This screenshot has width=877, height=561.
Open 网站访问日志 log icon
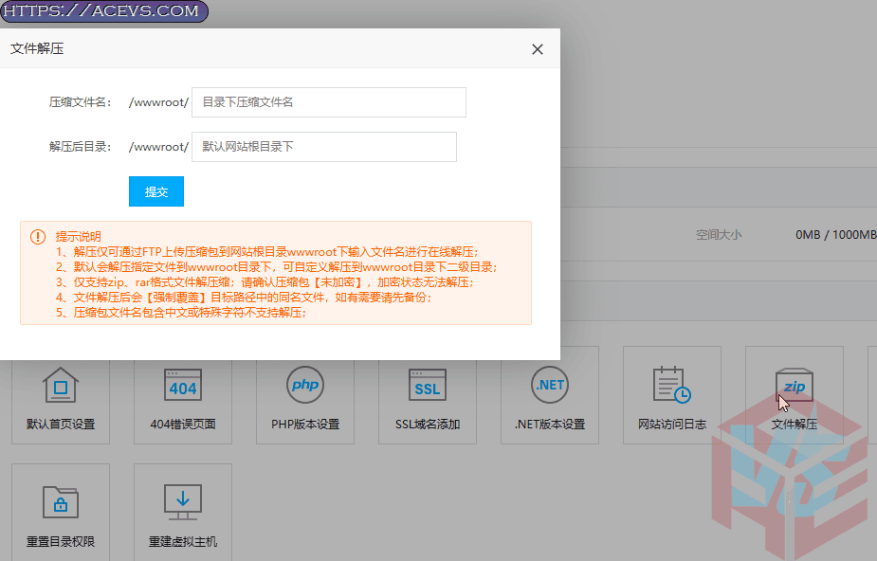pos(671,385)
